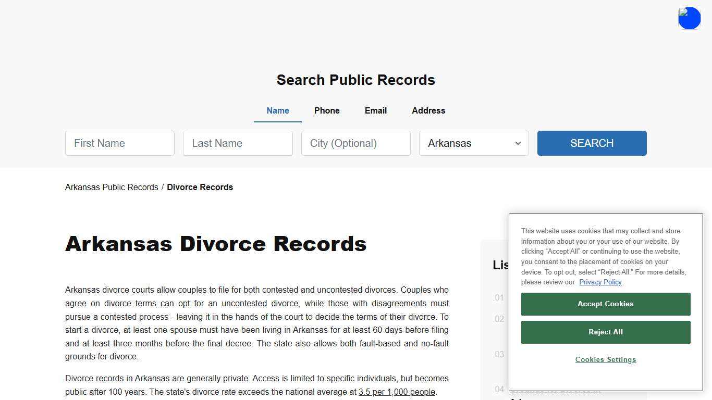This screenshot has width=712, height=400.
Task: Click the Search Public Records heading
Action: [355, 80]
